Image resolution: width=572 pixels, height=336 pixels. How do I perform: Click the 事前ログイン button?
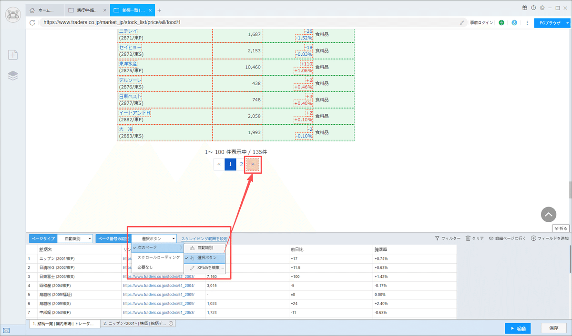point(481,22)
